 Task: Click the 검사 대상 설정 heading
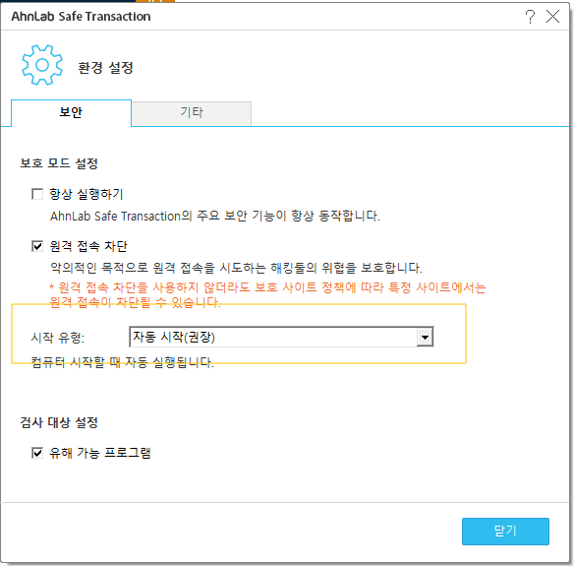tap(59, 422)
